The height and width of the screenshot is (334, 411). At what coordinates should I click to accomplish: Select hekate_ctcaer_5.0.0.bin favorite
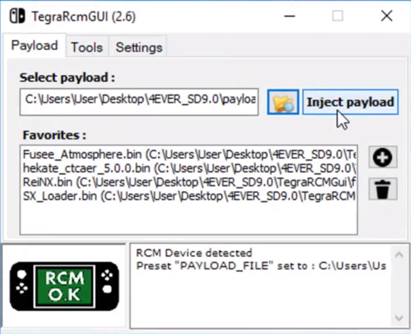pyautogui.click(x=189, y=168)
